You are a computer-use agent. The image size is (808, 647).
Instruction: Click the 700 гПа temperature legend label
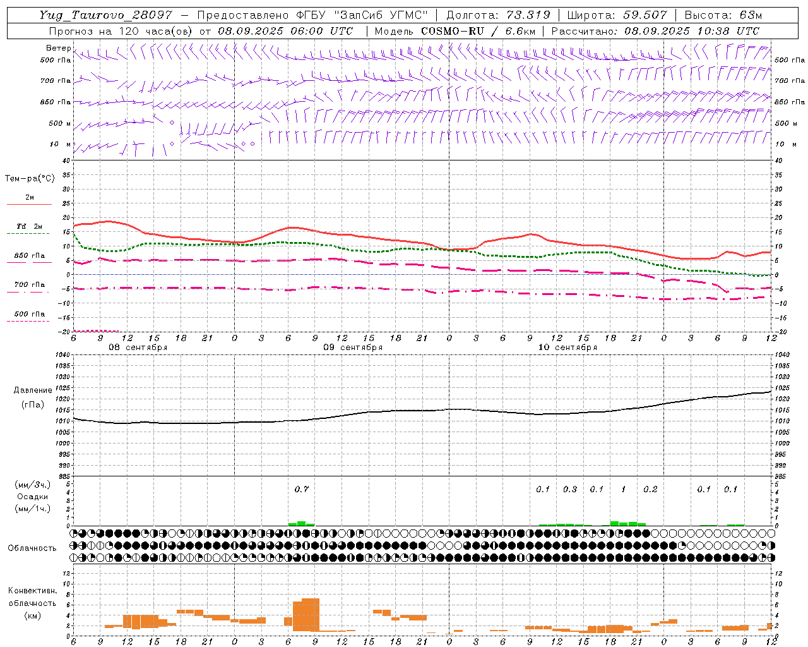(x=30, y=284)
